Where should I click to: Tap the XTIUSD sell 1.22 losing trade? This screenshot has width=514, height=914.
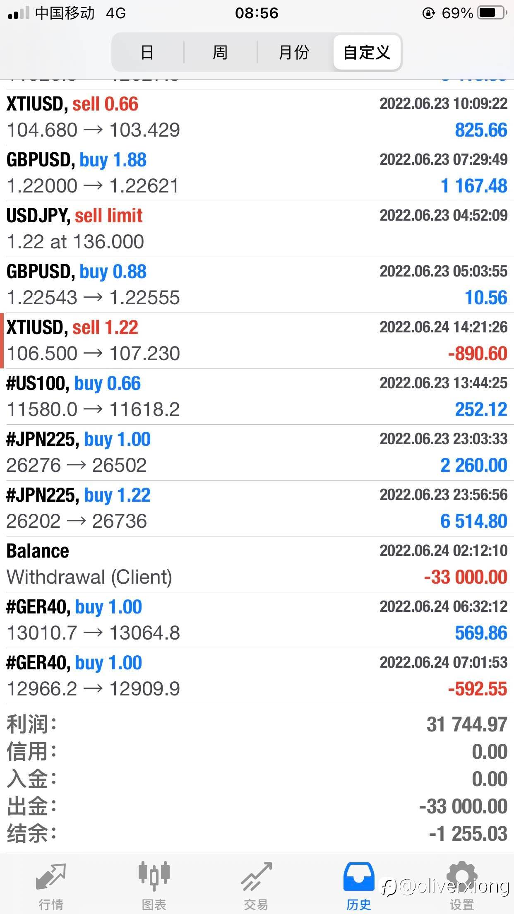[x=257, y=341]
